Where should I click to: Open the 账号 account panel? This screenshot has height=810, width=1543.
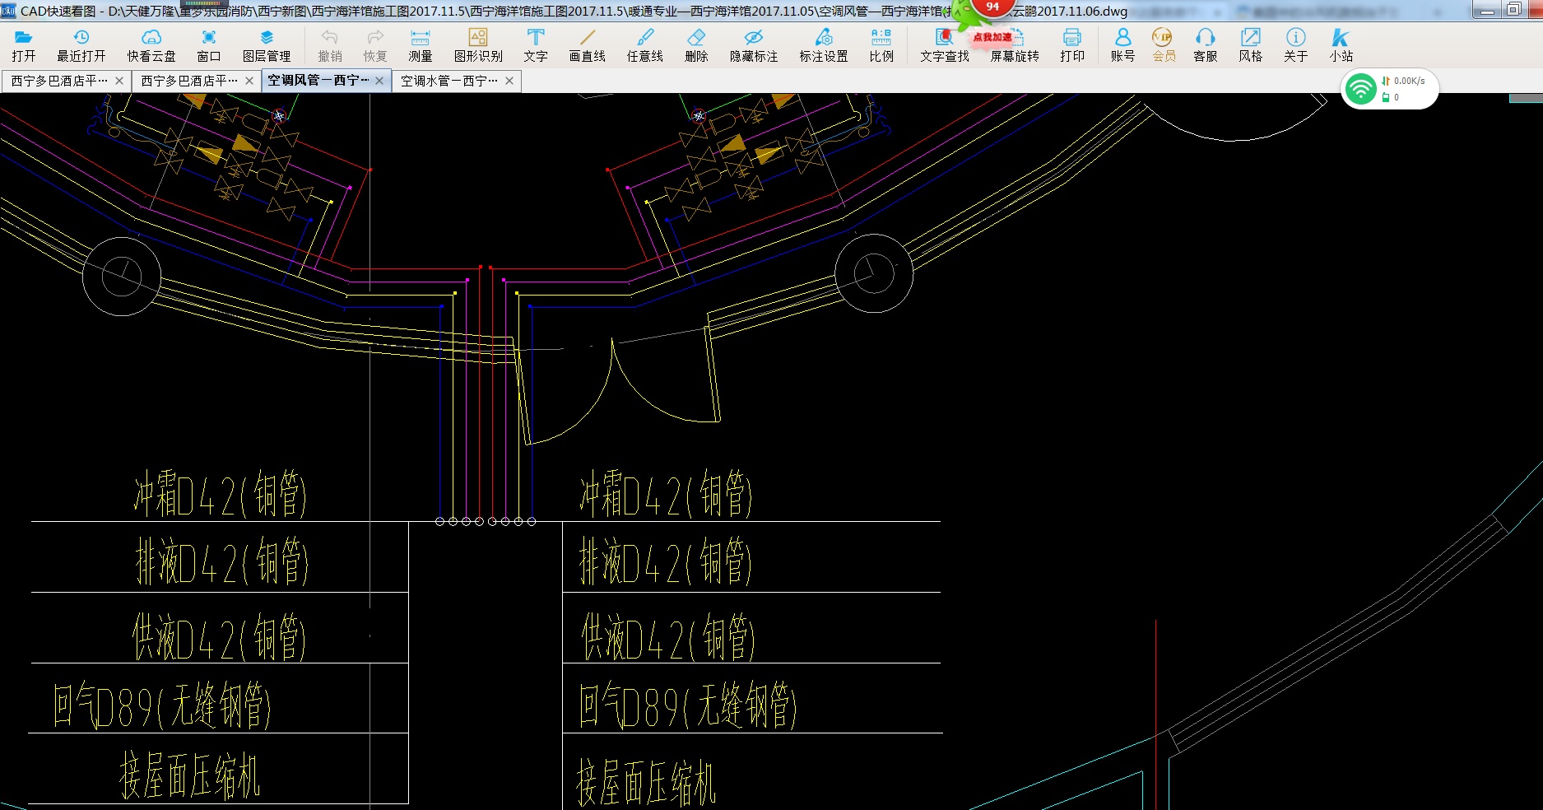1122,45
